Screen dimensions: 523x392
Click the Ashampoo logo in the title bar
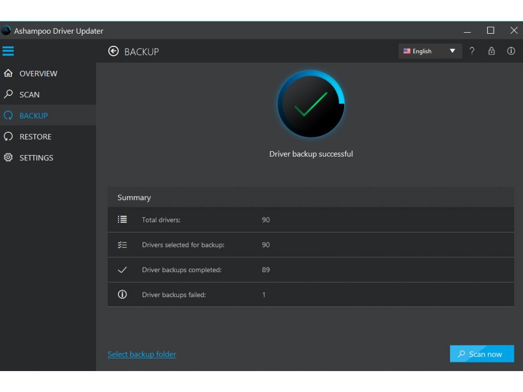point(6,31)
